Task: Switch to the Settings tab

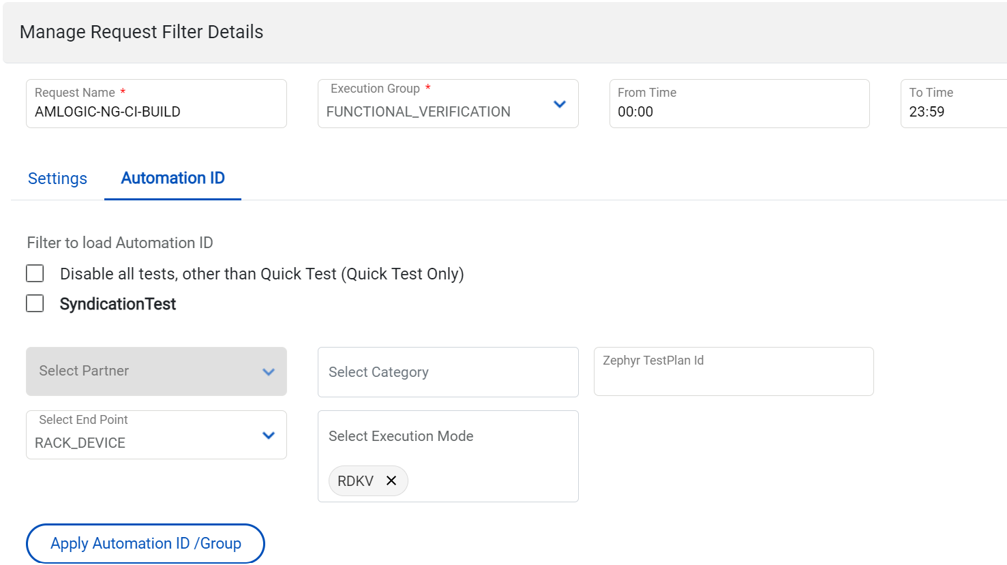Action: click(57, 179)
